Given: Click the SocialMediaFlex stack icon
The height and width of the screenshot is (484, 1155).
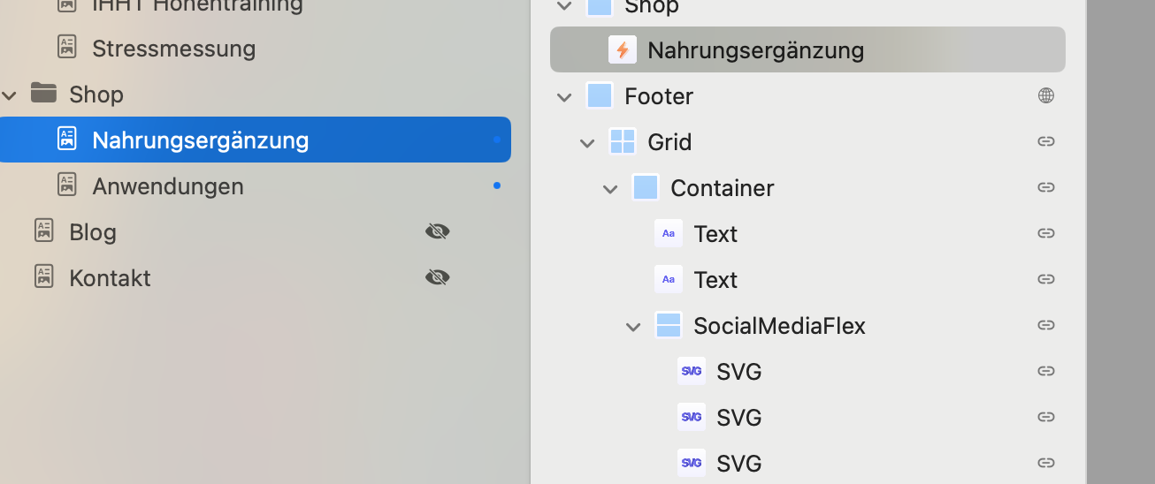Looking at the screenshot, I should point(669,325).
